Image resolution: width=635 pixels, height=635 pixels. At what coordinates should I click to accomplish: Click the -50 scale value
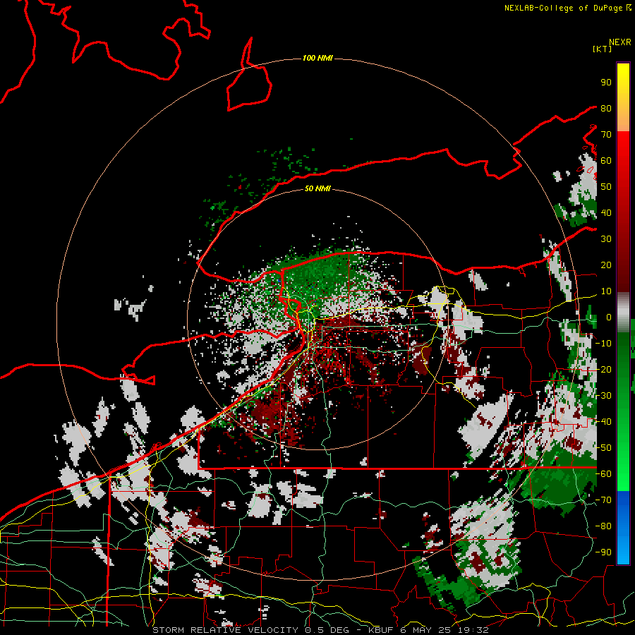pyautogui.click(x=603, y=448)
